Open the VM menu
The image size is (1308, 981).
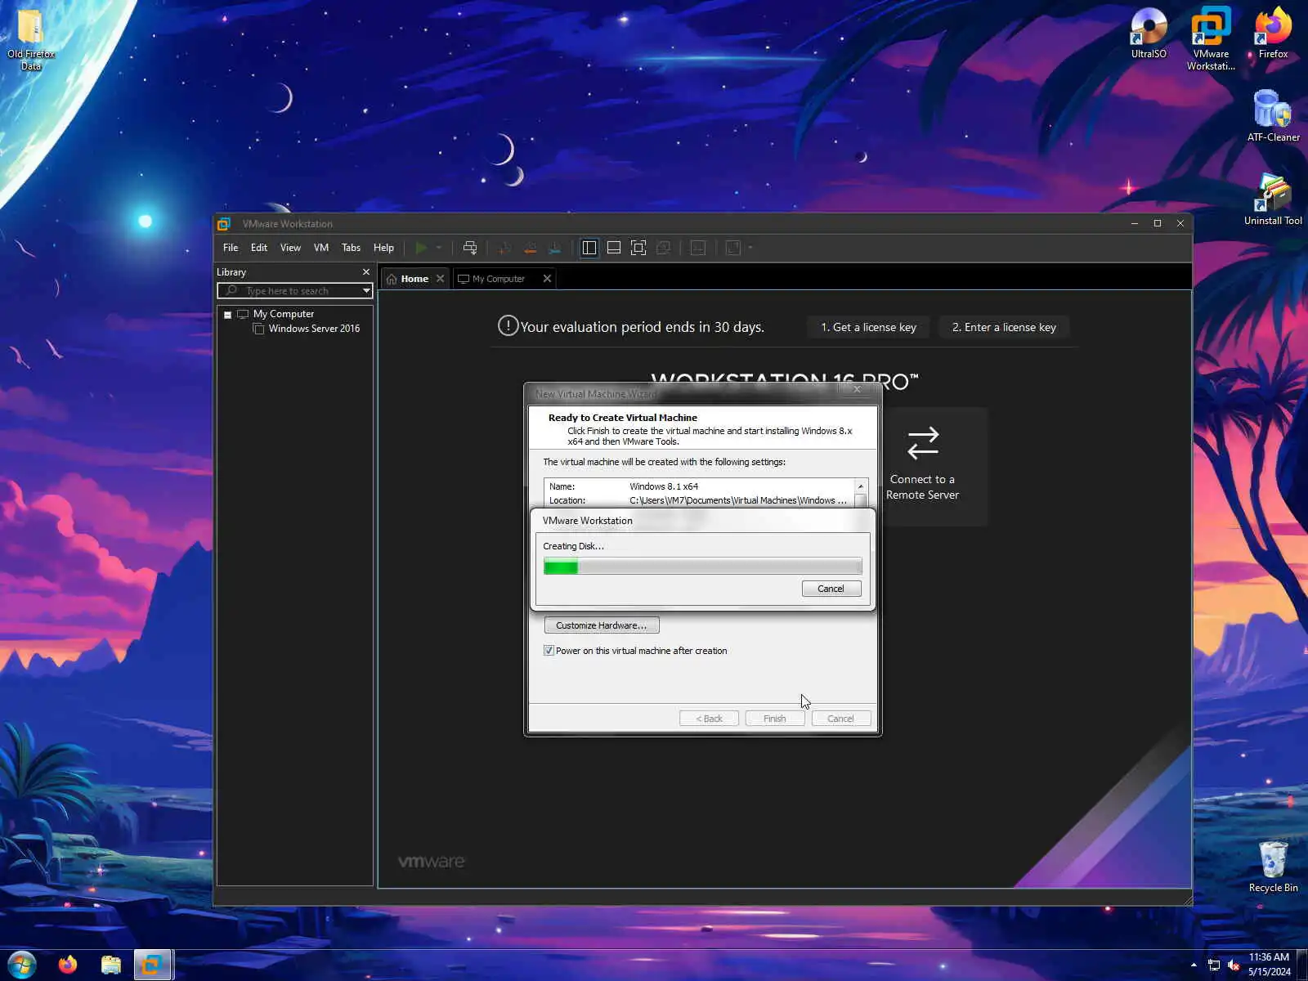tap(321, 248)
